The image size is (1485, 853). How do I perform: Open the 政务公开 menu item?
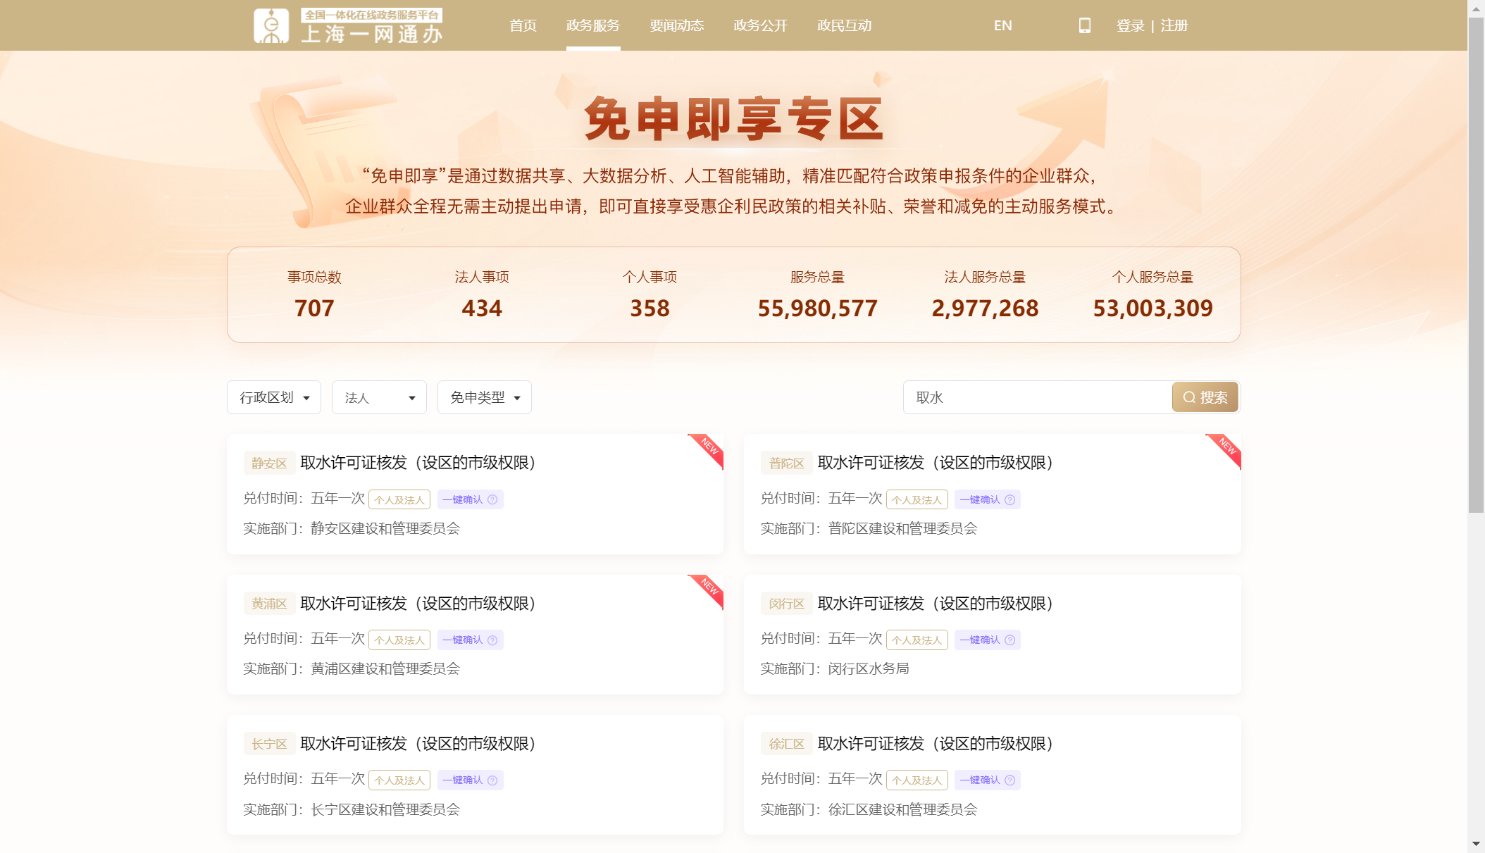click(x=760, y=25)
